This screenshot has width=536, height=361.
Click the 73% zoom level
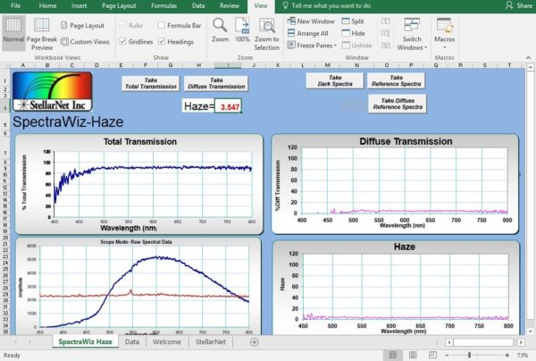[523, 355]
